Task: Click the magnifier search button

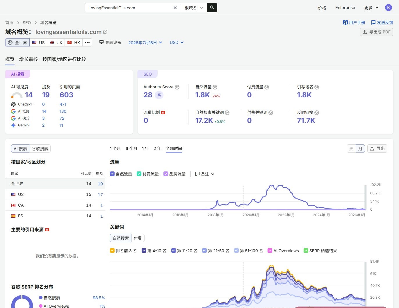Action: (x=212, y=8)
